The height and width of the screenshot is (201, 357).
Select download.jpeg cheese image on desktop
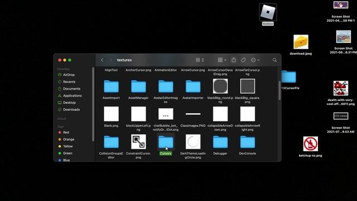click(301, 42)
